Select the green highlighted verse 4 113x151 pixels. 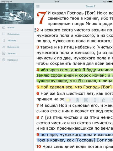click(x=75, y=75)
